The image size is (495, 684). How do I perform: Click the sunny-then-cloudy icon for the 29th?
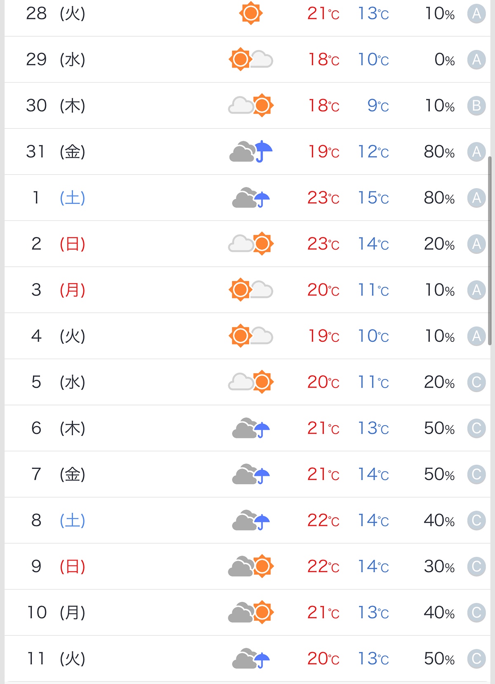click(x=251, y=59)
